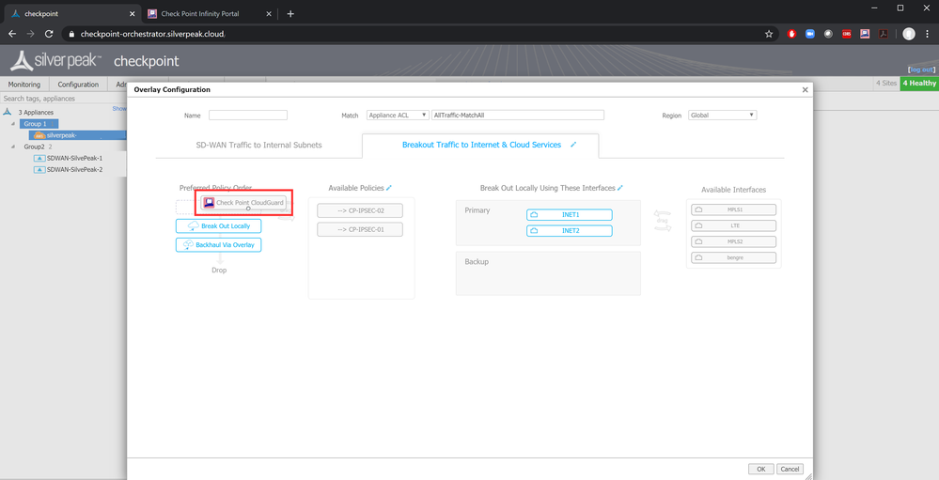
Task: Click the cloud icon on the INET1 interface
Action: pos(535,215)
